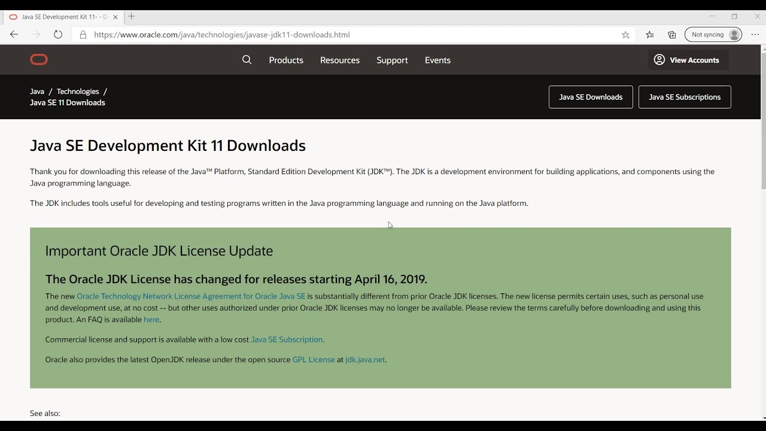
Task: Go to Technologies breadcrumb link
Action: click(x=78, y=92)
